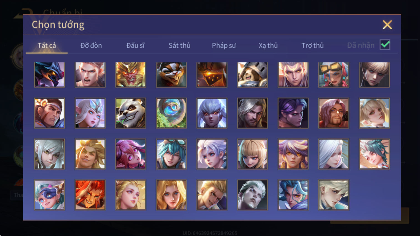Open the Sát thủ hero tab

point(179,45)
